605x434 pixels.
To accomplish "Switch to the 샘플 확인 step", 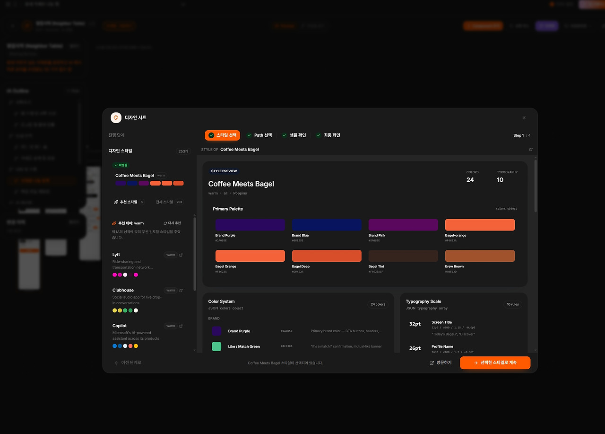I will click(294, 135).
